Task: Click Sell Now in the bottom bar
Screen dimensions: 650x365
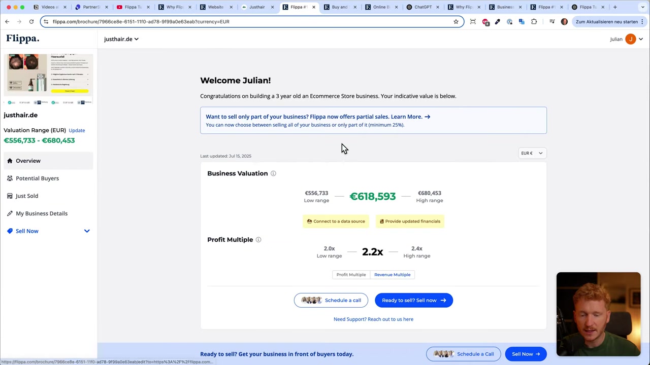Action: (526, 354)
